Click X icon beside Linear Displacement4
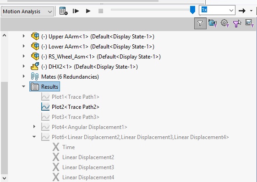The image size is (257, 182). [x=56, y=177]
